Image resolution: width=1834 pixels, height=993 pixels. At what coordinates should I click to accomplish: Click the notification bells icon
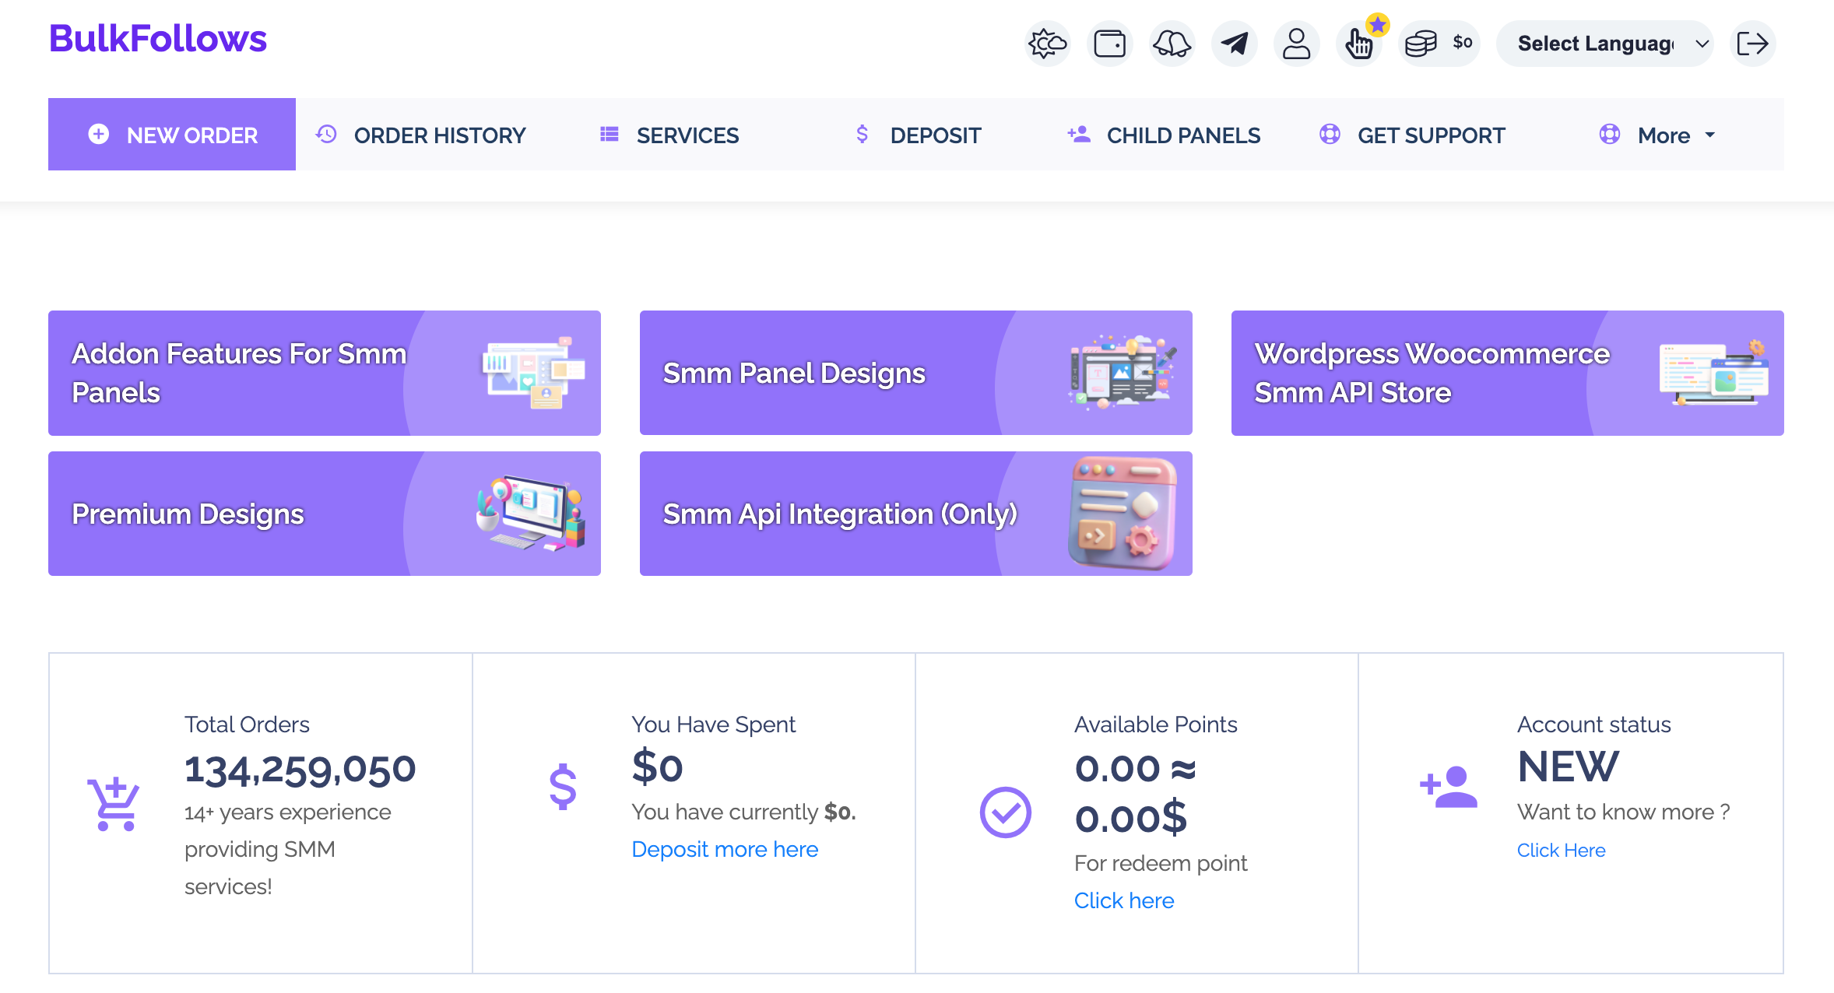[x=1172, y=44]
